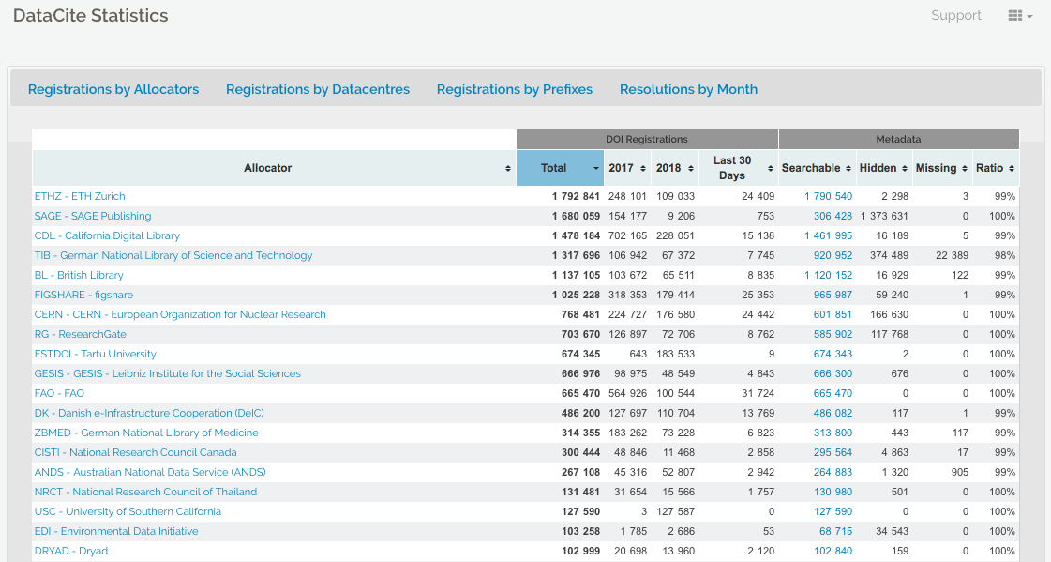Switch to Resolutions by Month tab
Viewport: 1051px width, 562px height.
click(688, 89)
